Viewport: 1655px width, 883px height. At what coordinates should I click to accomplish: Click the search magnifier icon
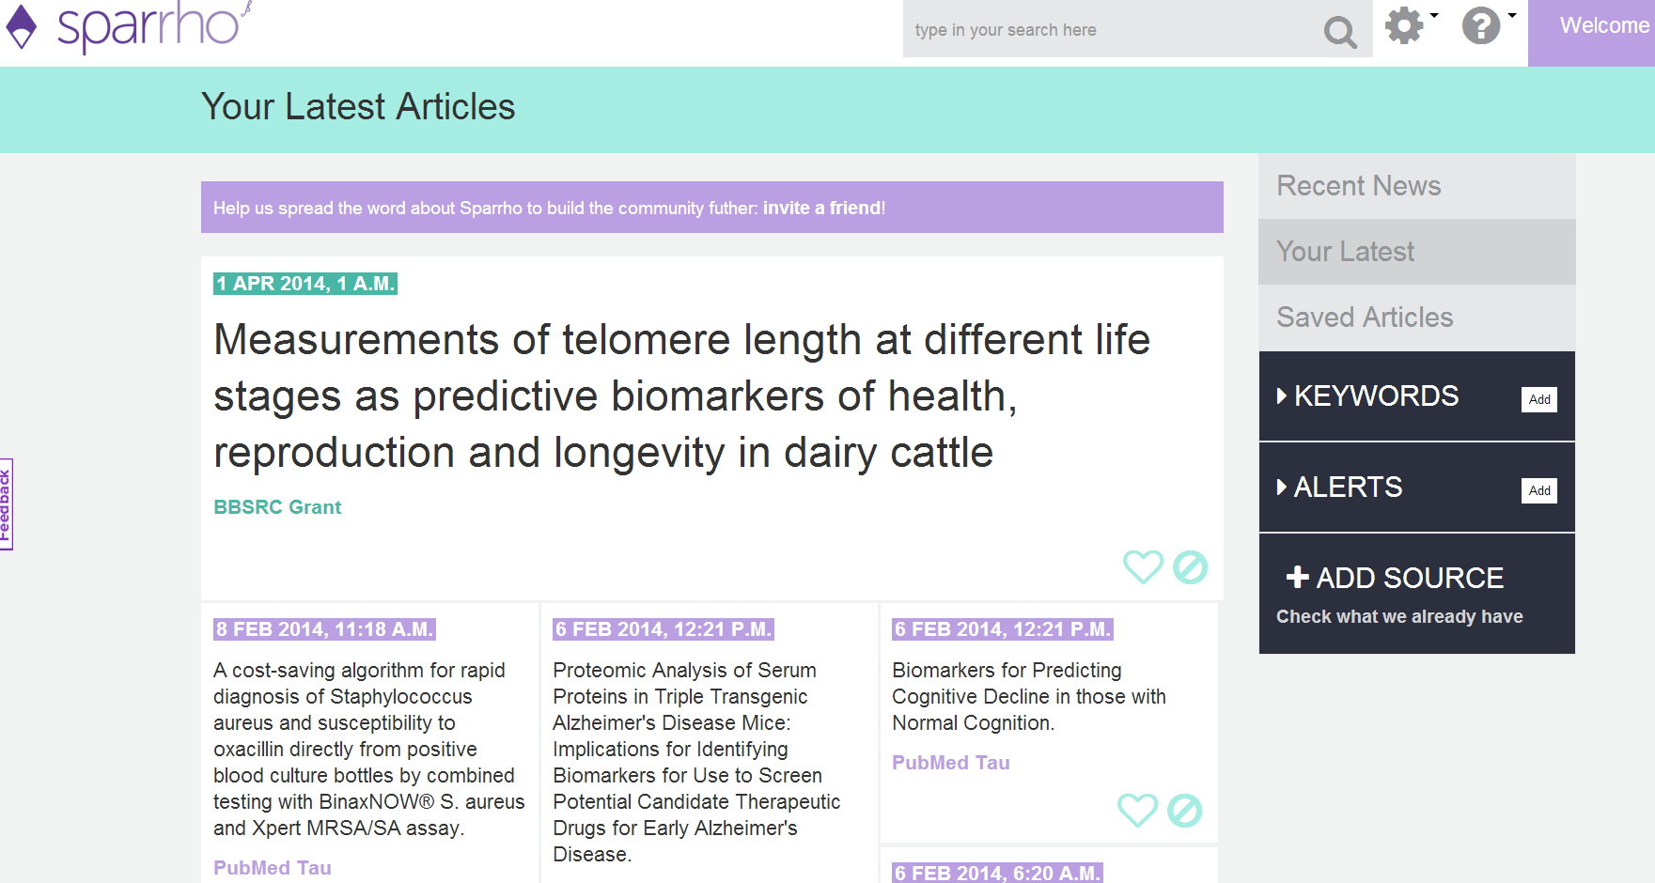(x=1340, y=33)
